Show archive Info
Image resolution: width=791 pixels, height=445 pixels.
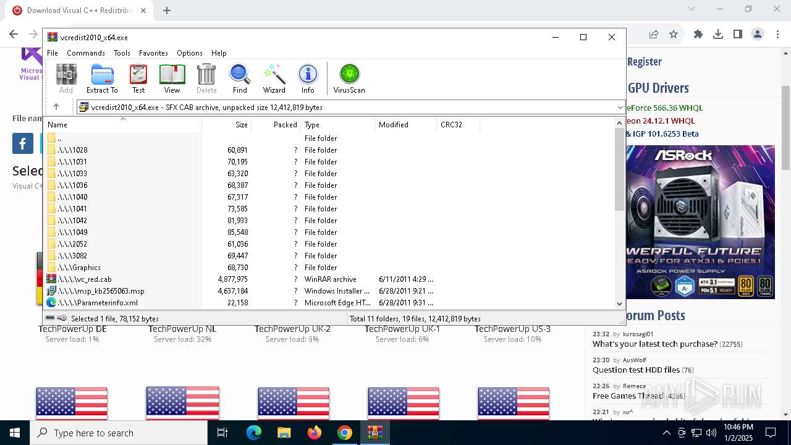(308, 78)
